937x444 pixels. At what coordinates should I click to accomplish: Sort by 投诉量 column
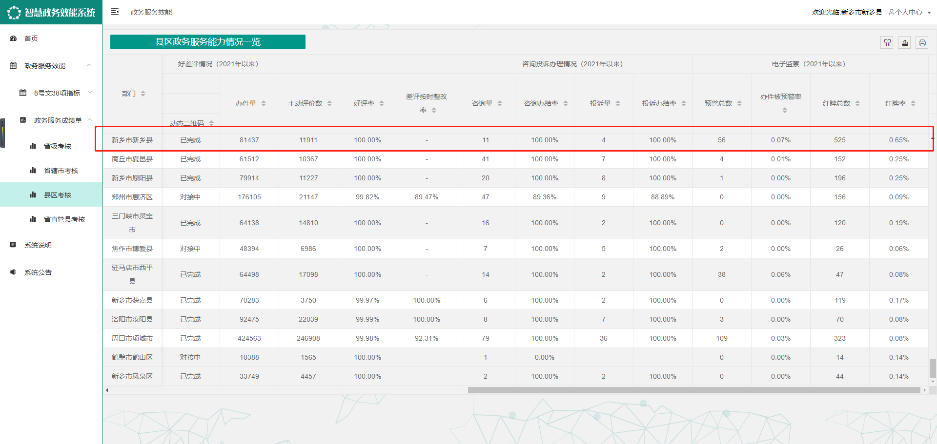[618, 103]
